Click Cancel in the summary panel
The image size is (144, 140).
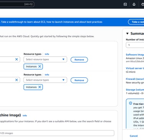click(134, 136)
